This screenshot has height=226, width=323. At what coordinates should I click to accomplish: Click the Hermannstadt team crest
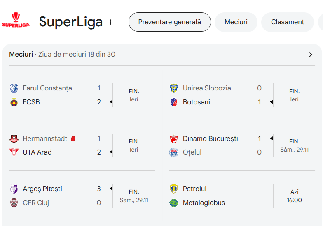tap(14, 139)
